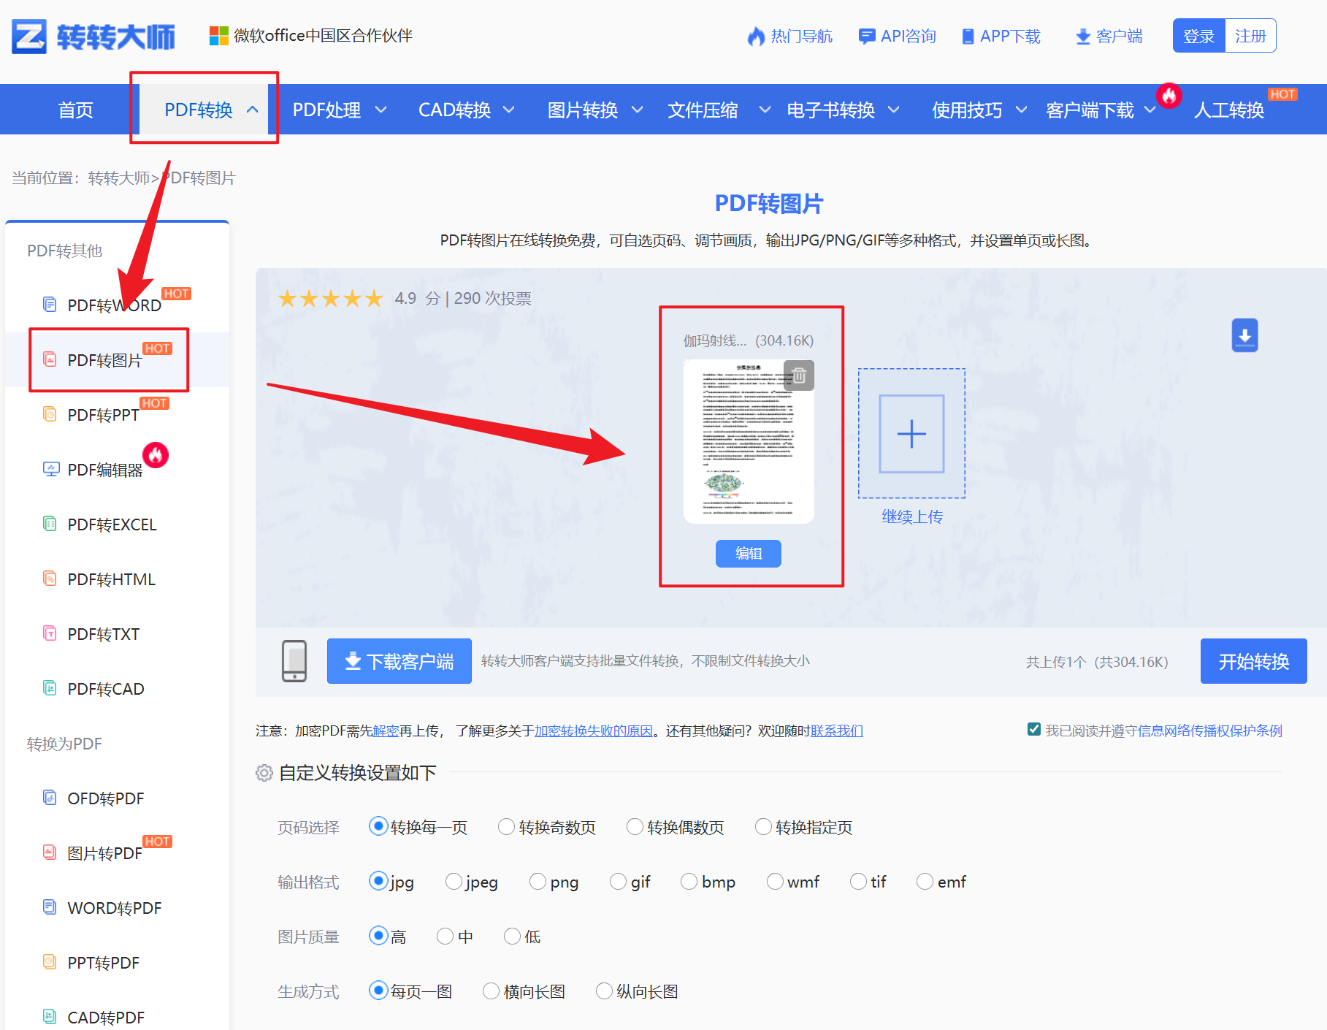Viewport: 1327px width, 1030px height.
Task: Click the blue download icon beside the upload area
Action: coord(1244,335)
